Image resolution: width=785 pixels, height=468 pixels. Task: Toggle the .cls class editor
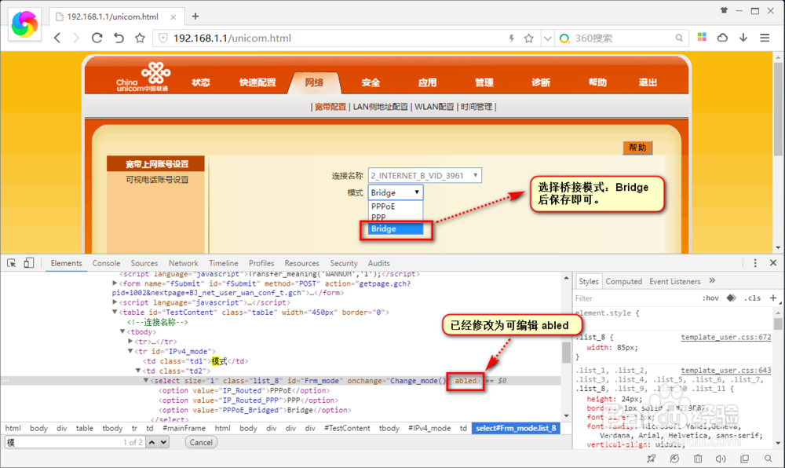pyautogui.click(x=753, y=298)
